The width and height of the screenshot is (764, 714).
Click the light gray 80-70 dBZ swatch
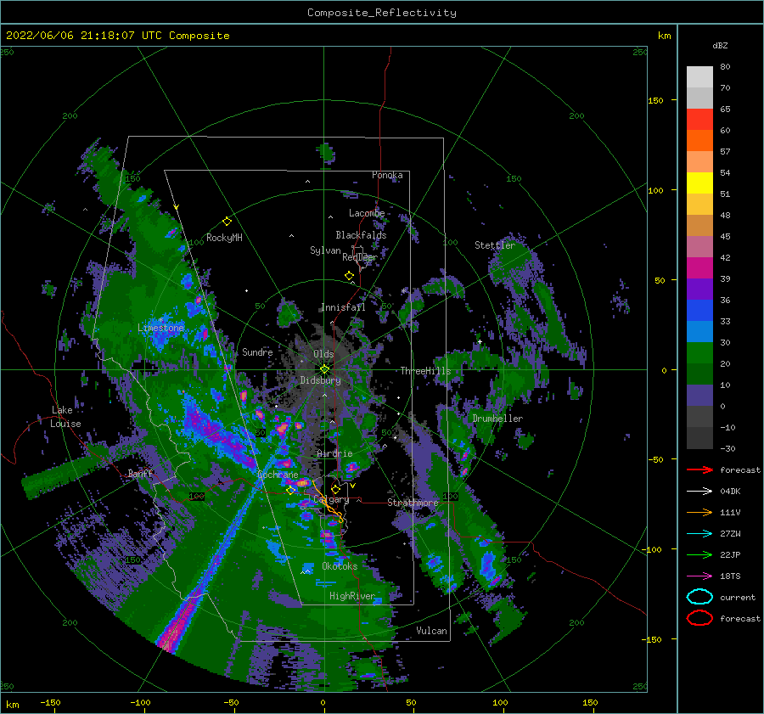[x=699, y=77]
